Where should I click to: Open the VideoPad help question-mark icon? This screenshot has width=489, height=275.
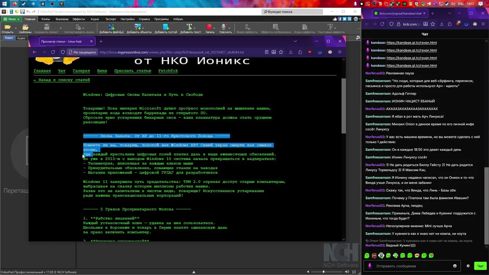(356, 19)
